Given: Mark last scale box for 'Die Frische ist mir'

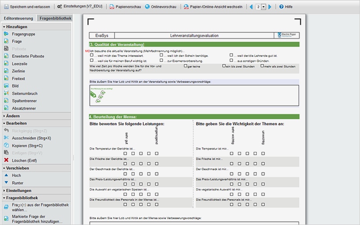Looking at the screenshot, I should coord(263,164).
